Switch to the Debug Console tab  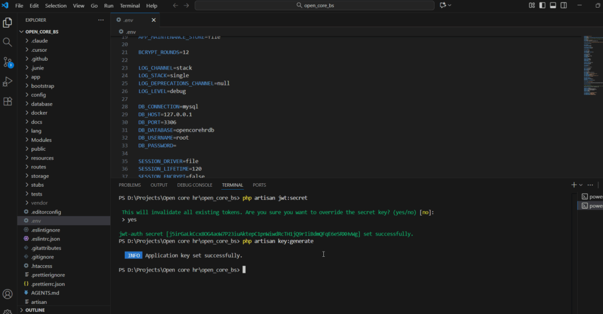194,185
